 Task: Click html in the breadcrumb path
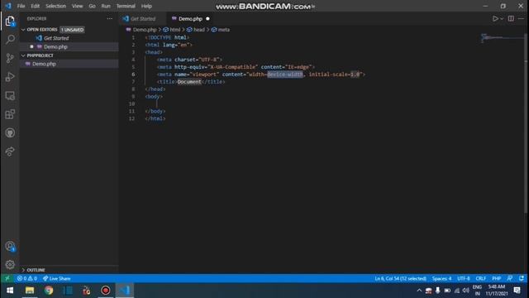pos(174,30)
